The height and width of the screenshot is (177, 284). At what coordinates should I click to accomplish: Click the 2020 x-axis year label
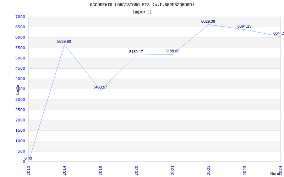click(136, 170)
